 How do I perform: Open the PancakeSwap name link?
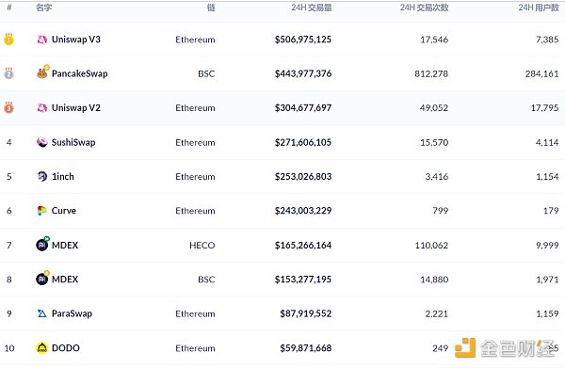(x=80, y=73)
